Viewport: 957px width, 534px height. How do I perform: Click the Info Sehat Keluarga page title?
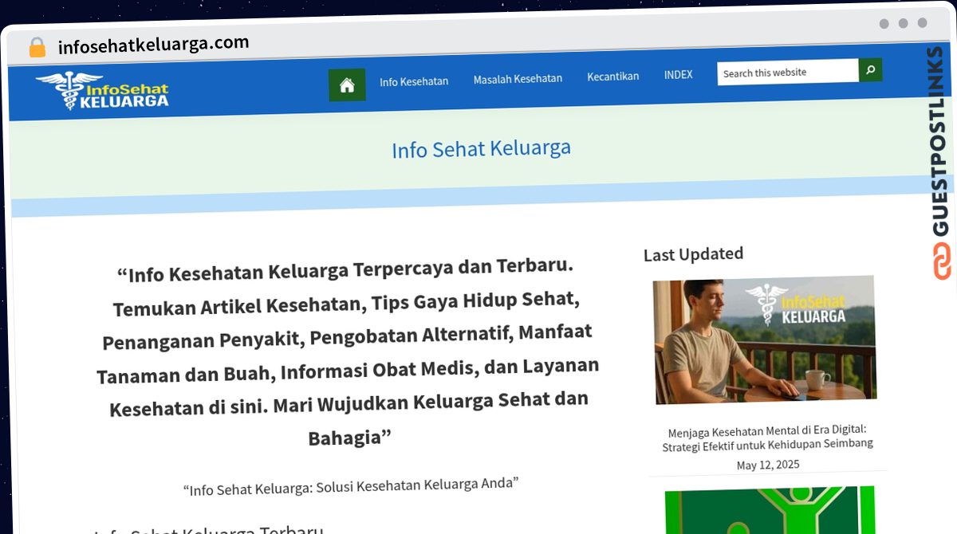pyautogui.click(x=481, y=148)
